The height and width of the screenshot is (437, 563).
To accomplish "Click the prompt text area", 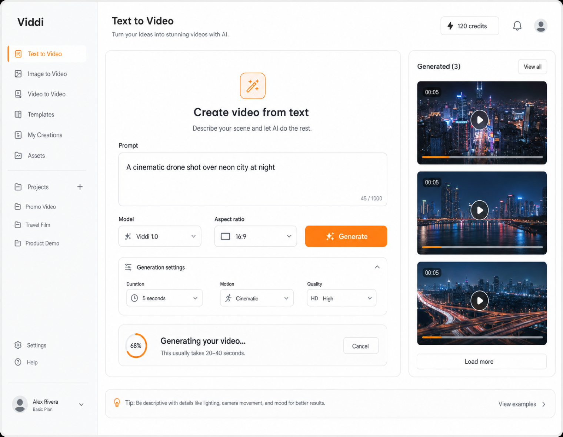I will coord(253,179).
